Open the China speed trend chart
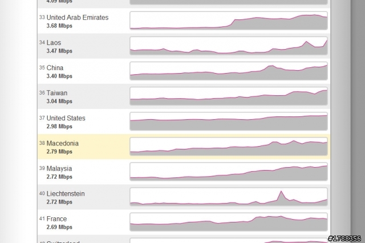 229,71
